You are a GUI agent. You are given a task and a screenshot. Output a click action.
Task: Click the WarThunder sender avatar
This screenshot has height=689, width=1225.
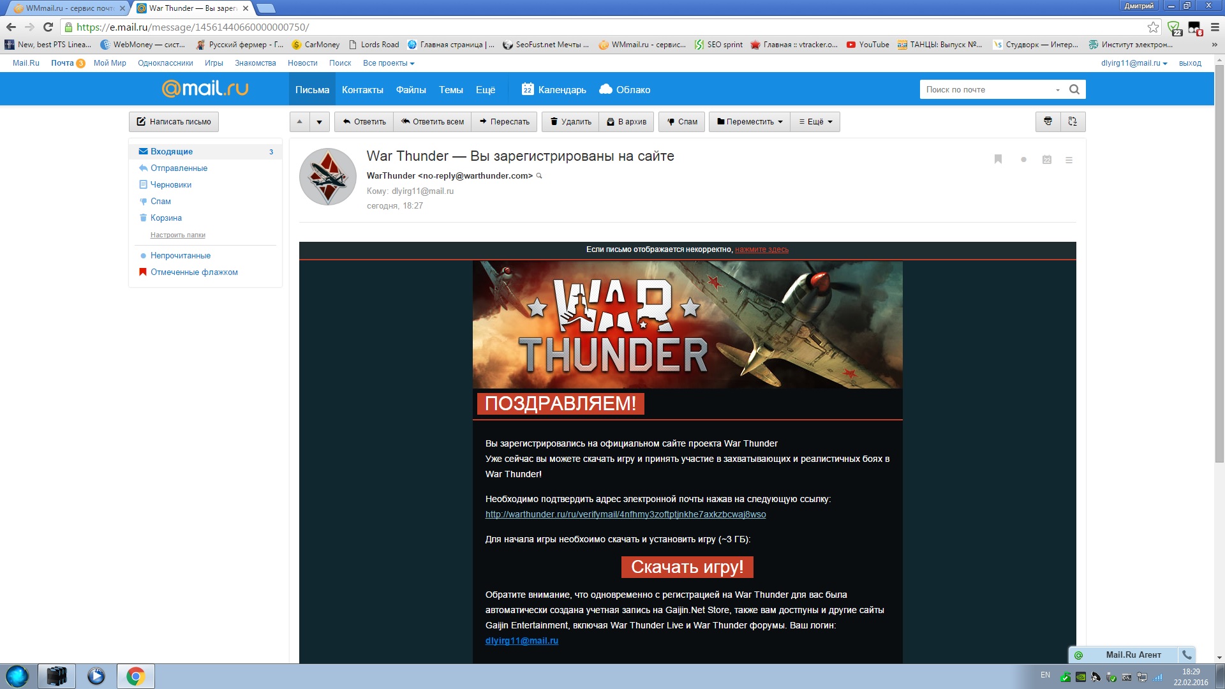coord(328,177)
